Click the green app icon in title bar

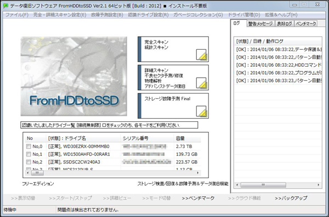(x=5, y=6)
